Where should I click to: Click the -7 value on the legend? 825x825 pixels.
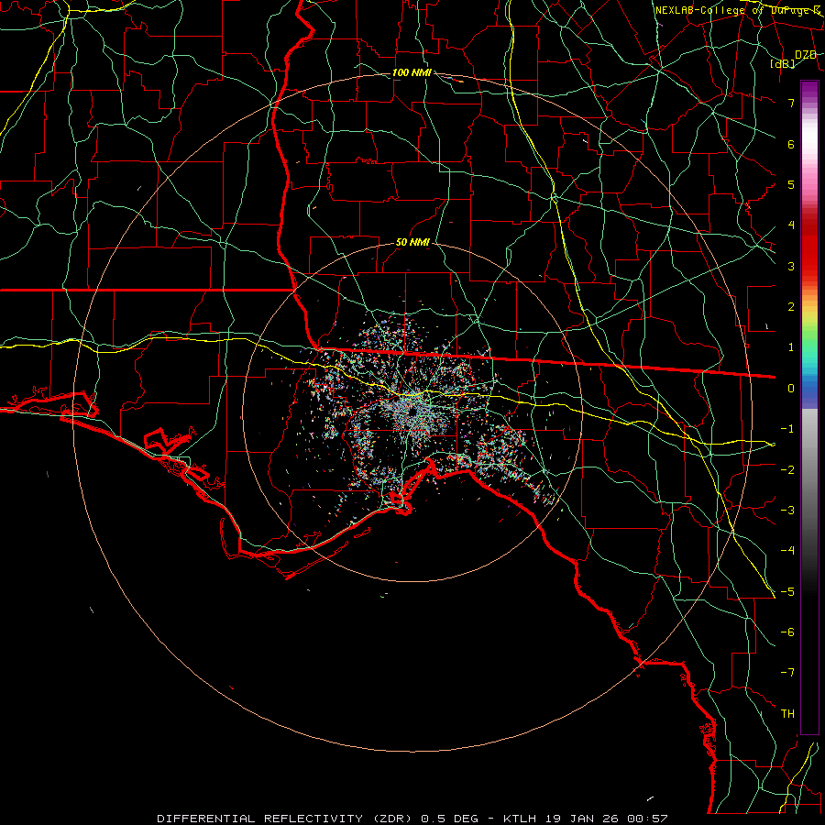(787, 673)
